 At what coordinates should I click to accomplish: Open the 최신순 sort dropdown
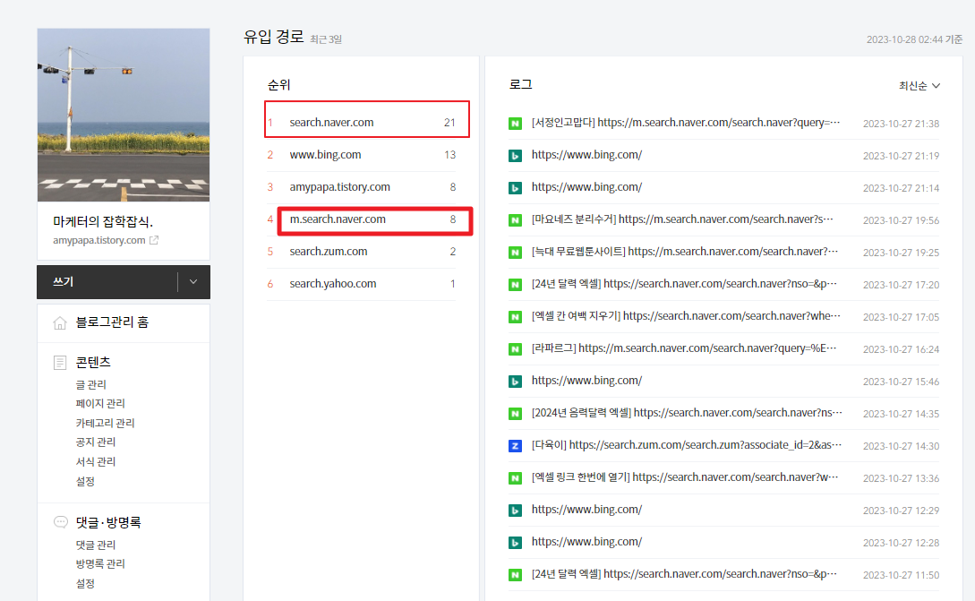919,86
